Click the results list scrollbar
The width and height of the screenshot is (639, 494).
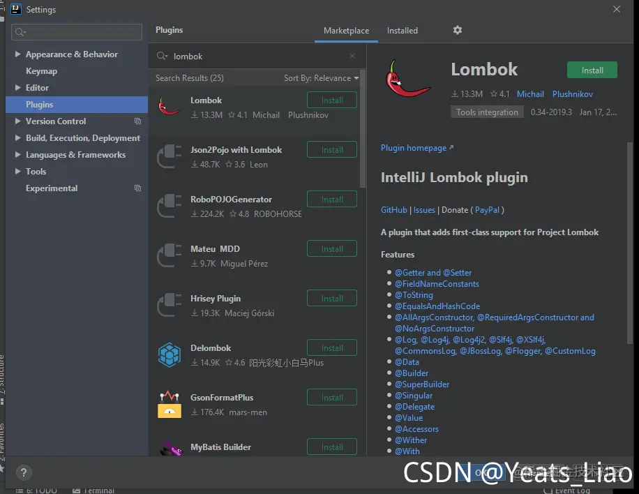pyautogui.click(x=363, y=129)
